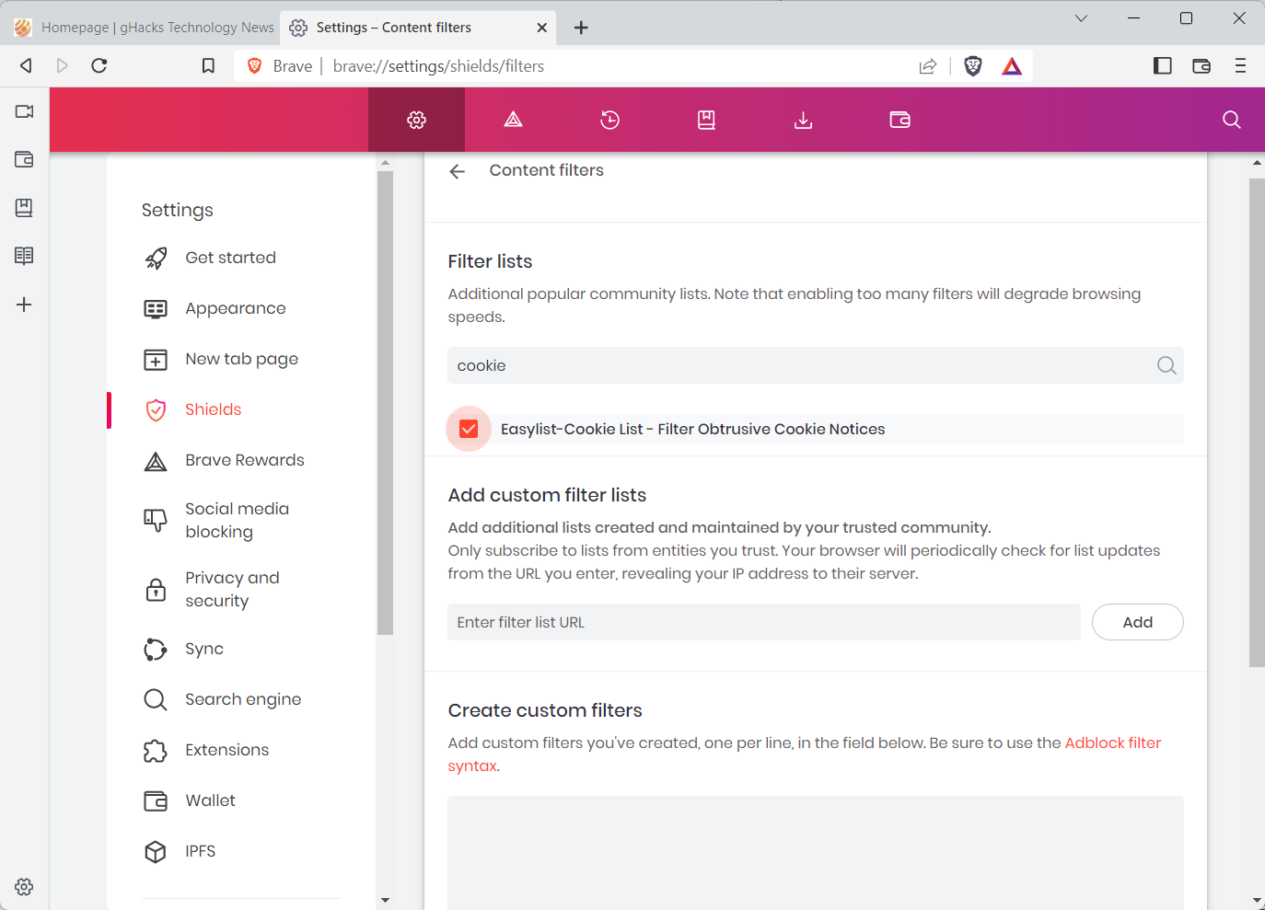The image size is (1265, 910).
Task: Select the Settings gear tab in pink header
Action: coord(416,120)
